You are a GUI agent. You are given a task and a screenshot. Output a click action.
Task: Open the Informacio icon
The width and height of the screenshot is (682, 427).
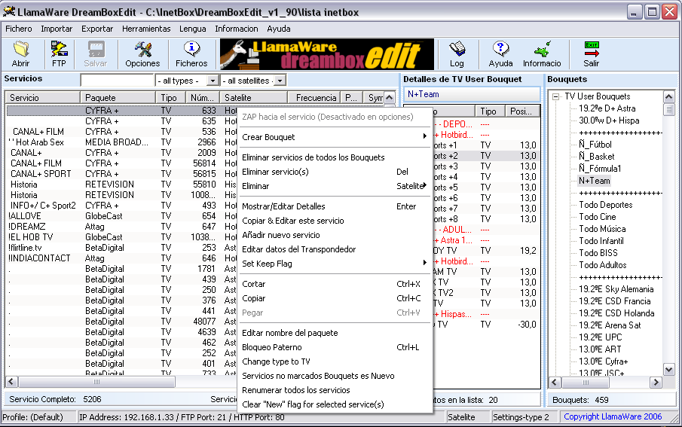[x=542, y=54]
